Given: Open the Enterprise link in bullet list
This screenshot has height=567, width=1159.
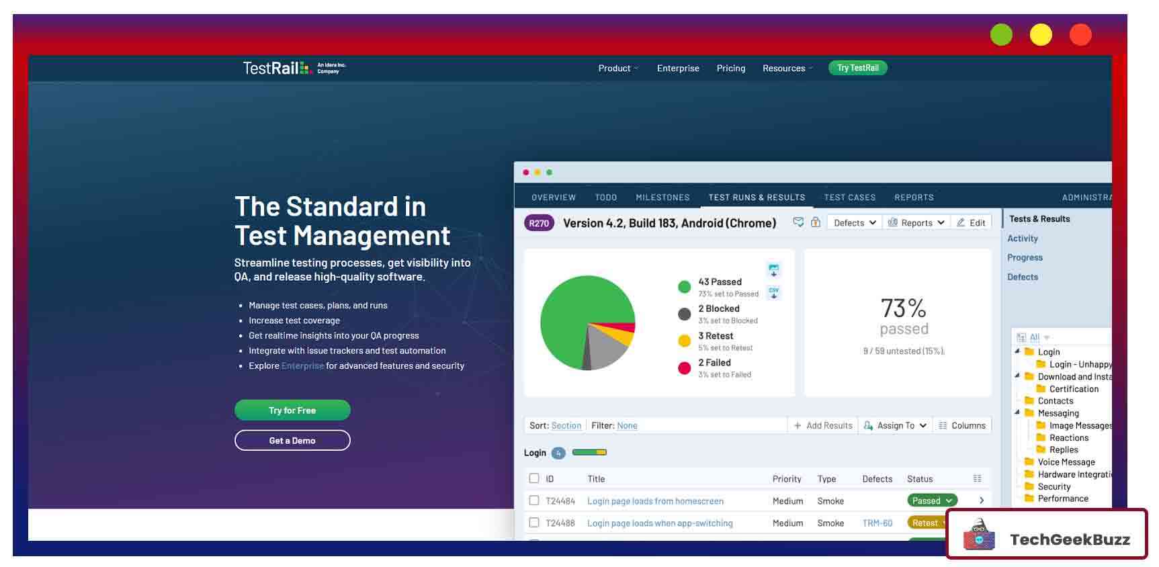Looking at the screenshot, I should click(302, 366).
